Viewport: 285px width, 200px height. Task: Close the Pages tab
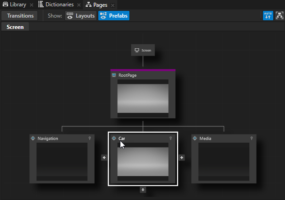click(113, 5)
